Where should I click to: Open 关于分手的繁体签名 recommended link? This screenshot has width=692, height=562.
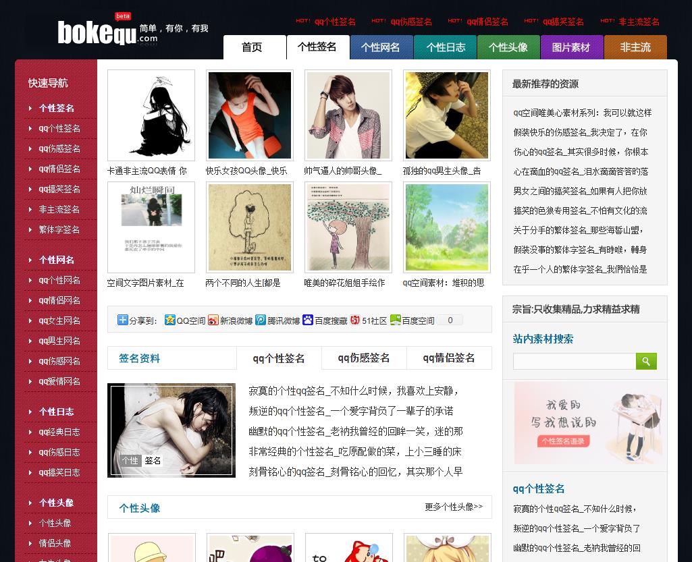[579, 230]
